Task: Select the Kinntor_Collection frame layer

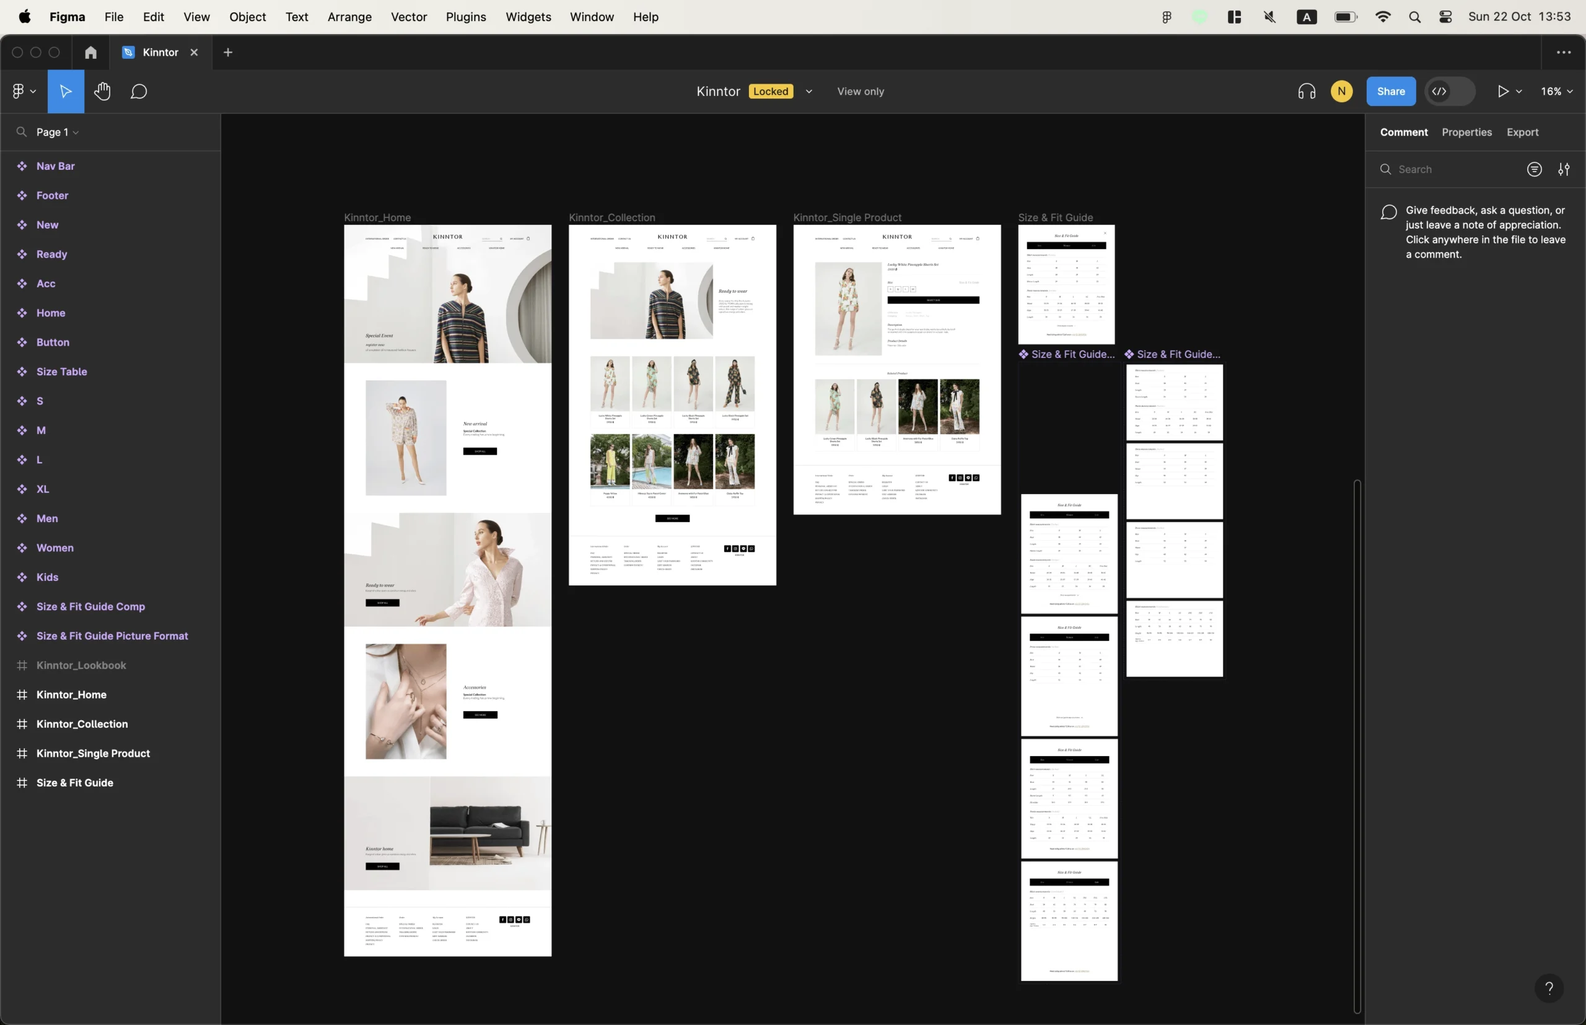Action: 82,723
